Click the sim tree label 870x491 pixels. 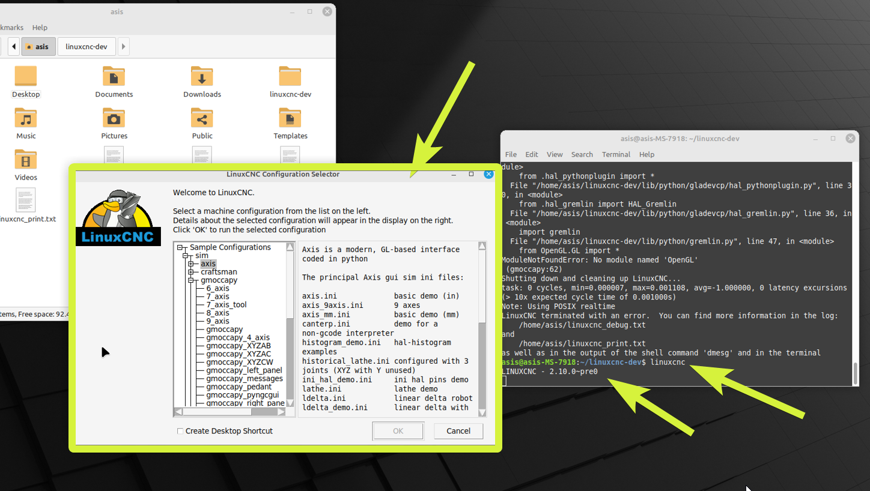coord(201,256)
